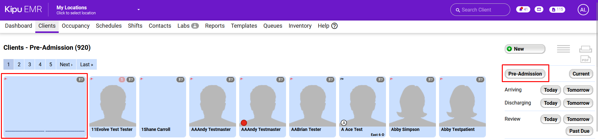Toggle the Current clients filter
This screenshot has height=139, width=598.
tap(581, 74)
